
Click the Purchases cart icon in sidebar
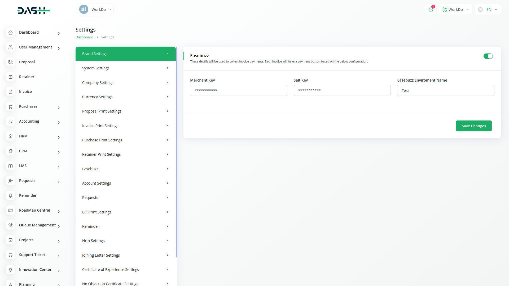(11, 107)
